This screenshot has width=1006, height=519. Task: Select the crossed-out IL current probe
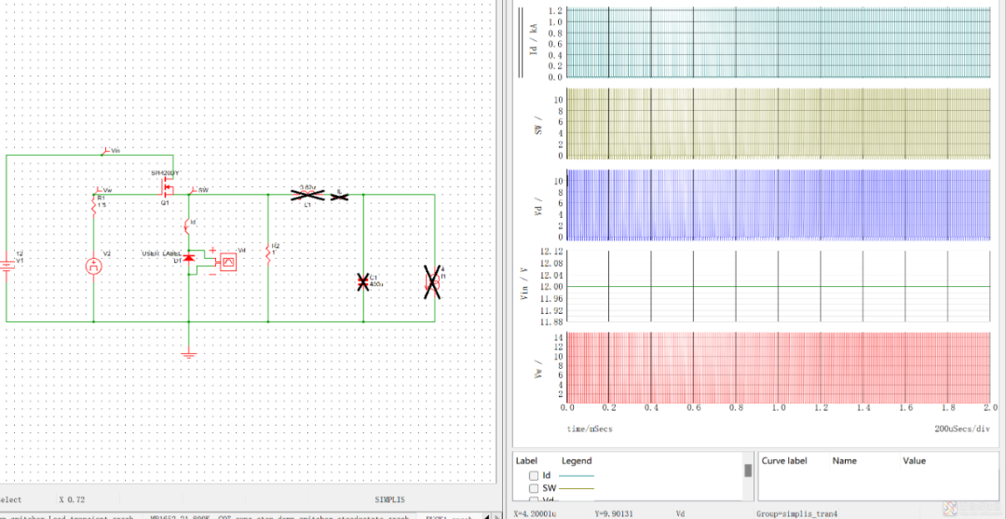coord(339,197)
